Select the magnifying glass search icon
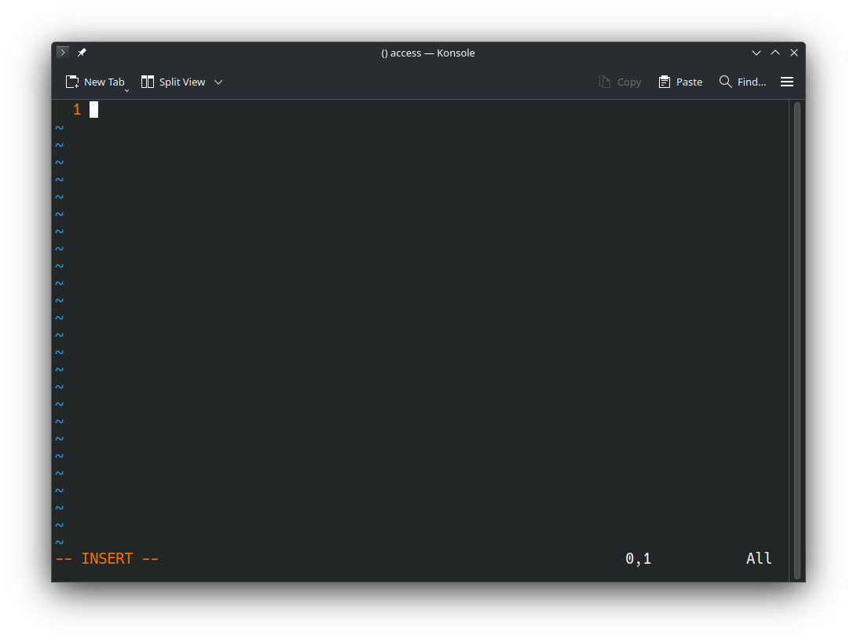The image size is (857, 643). (724, 82)
